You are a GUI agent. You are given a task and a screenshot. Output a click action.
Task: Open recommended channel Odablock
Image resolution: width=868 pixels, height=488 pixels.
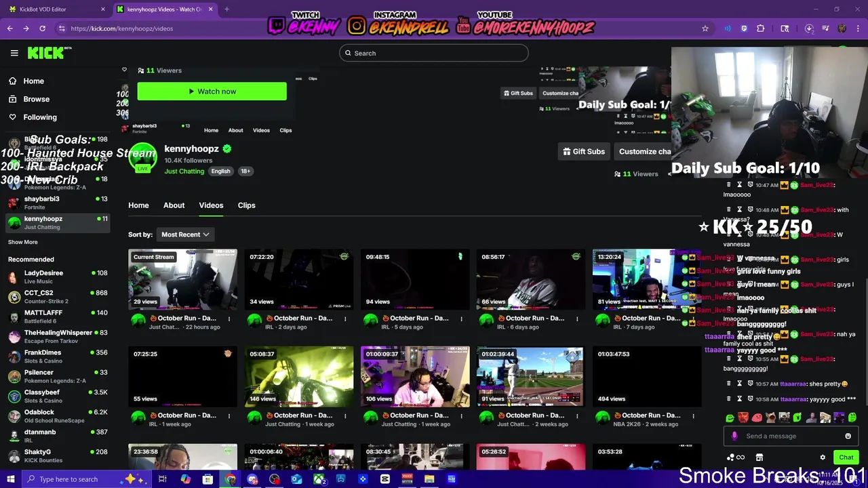[58, 415]
